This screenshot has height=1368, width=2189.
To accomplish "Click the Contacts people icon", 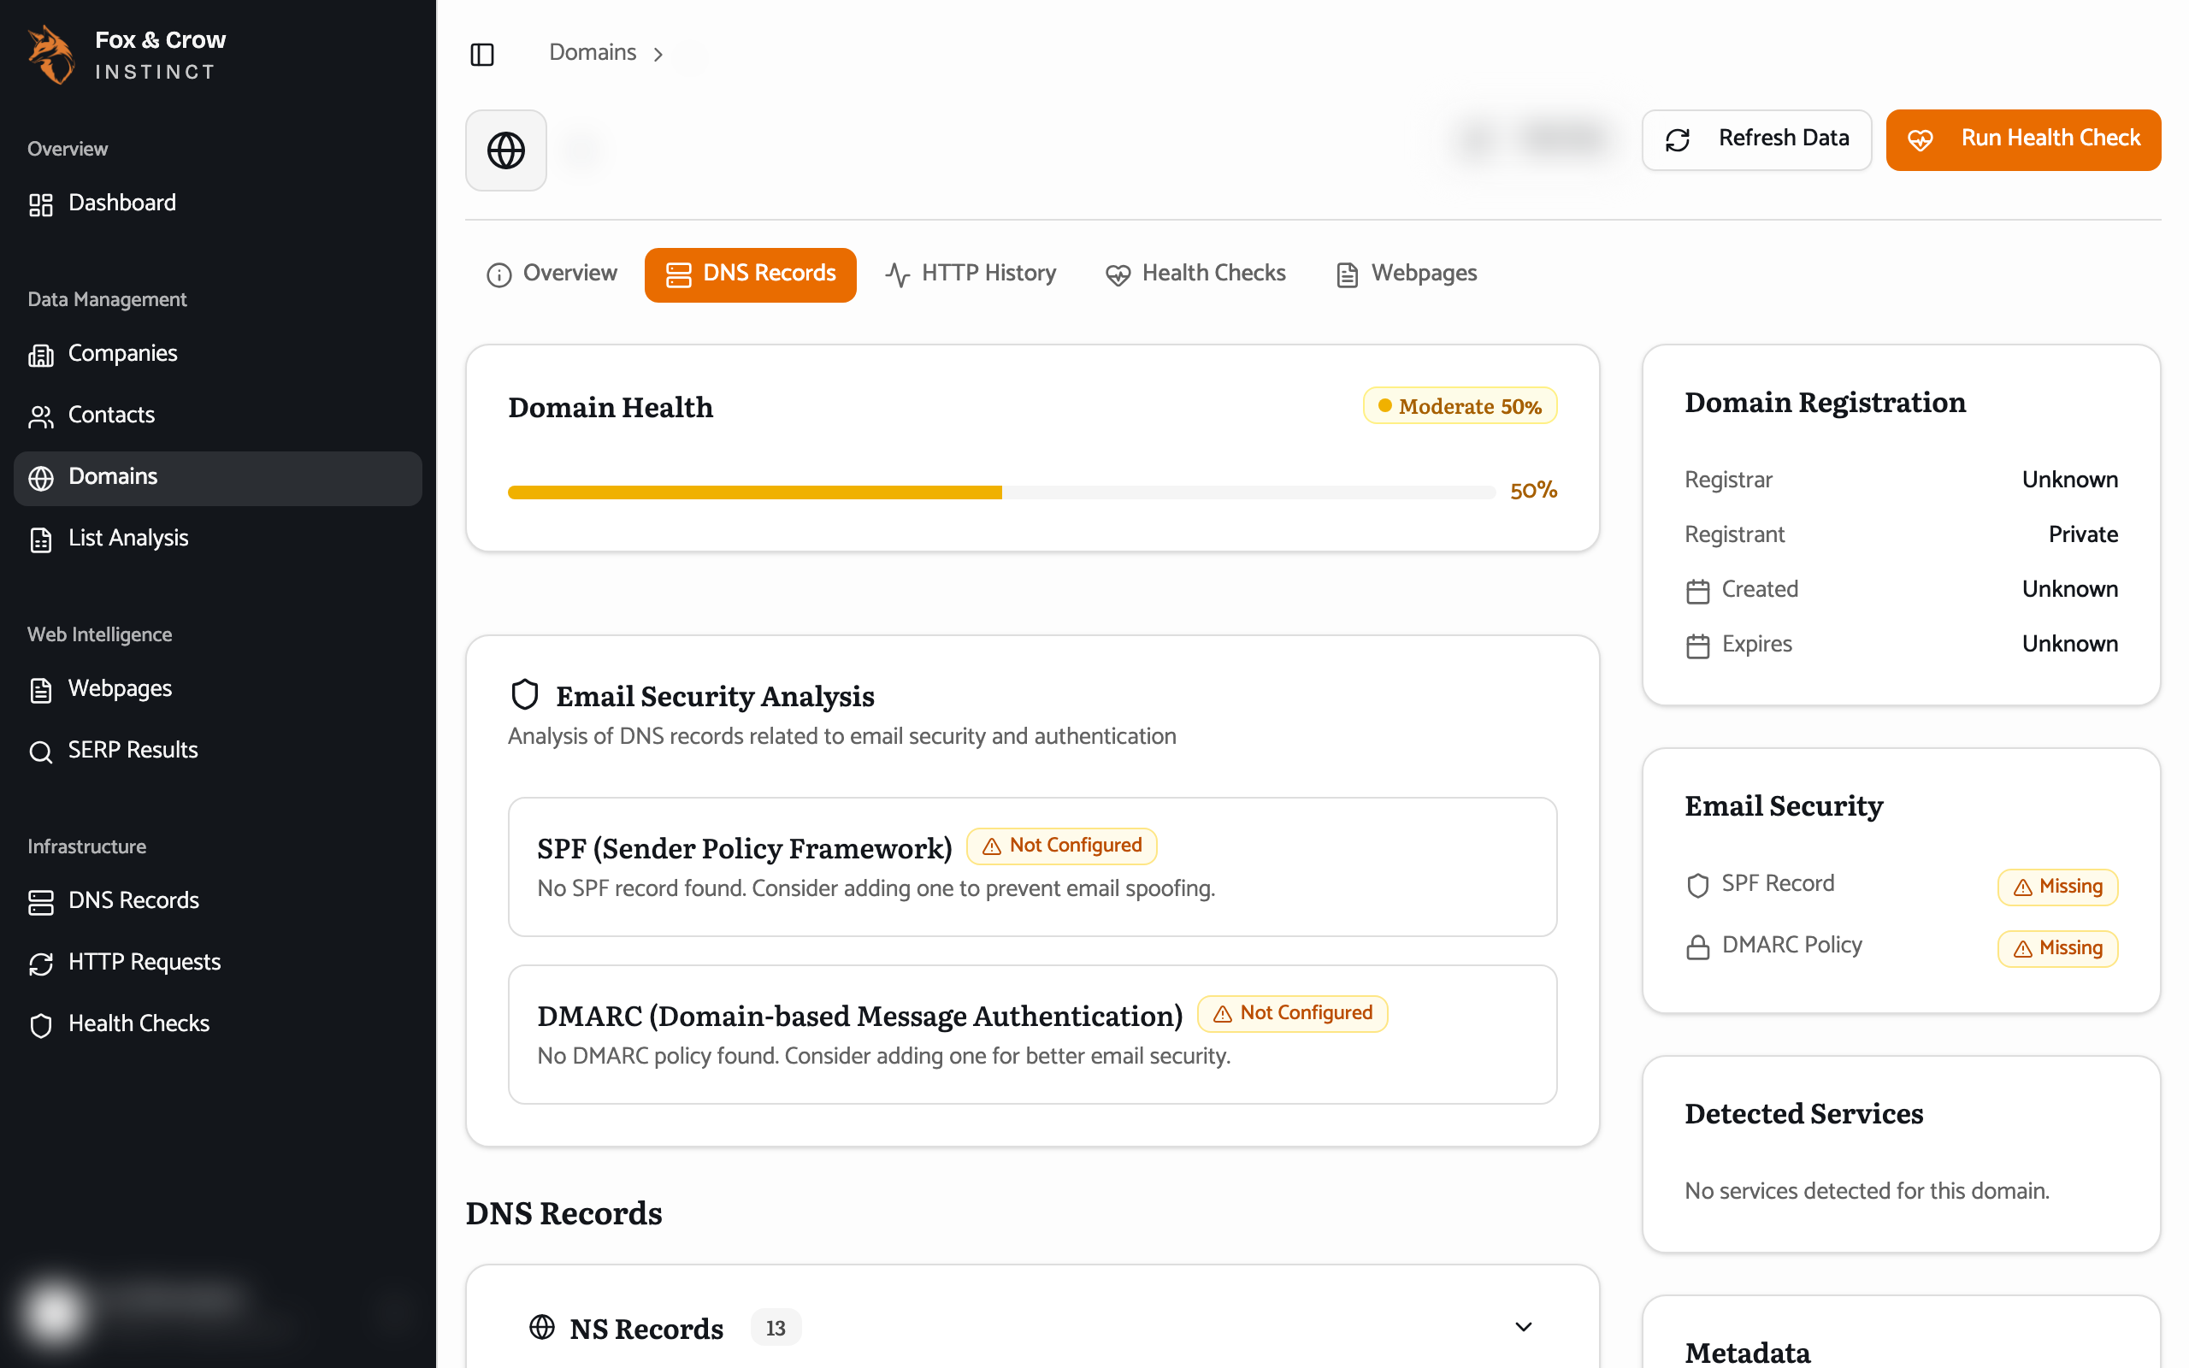I will (41, 416).
